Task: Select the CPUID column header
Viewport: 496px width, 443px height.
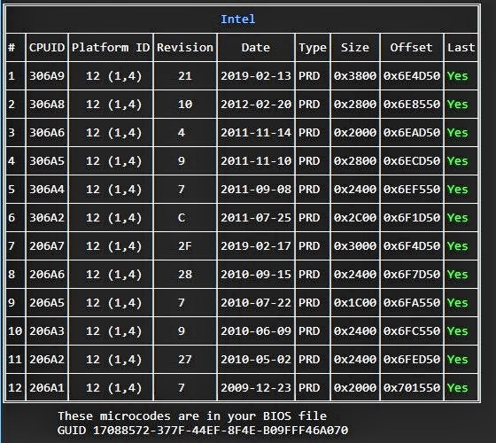Action: point(47,48)
